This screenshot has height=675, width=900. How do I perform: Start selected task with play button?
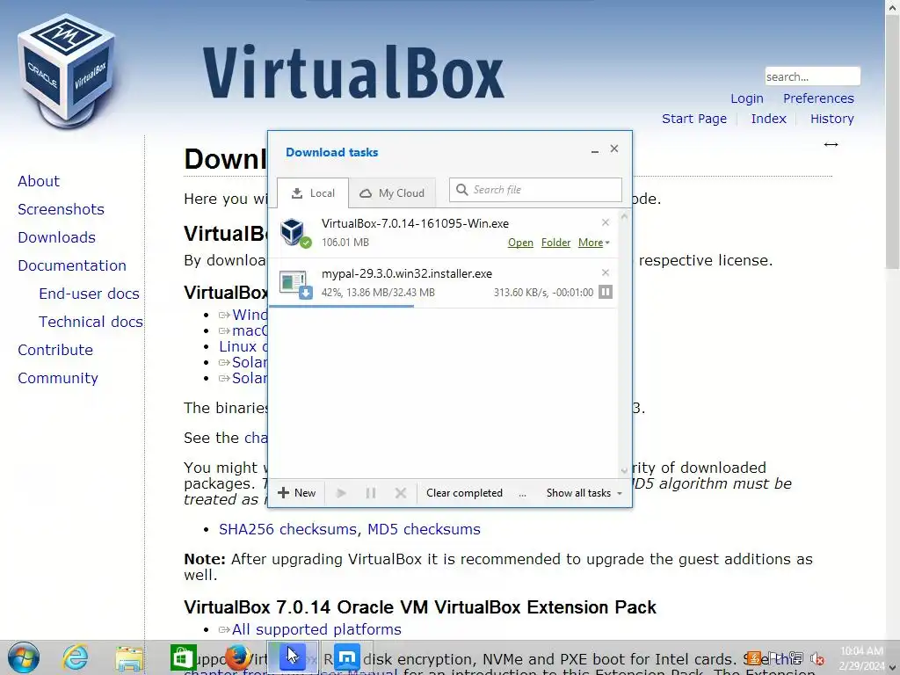[341, 493]
